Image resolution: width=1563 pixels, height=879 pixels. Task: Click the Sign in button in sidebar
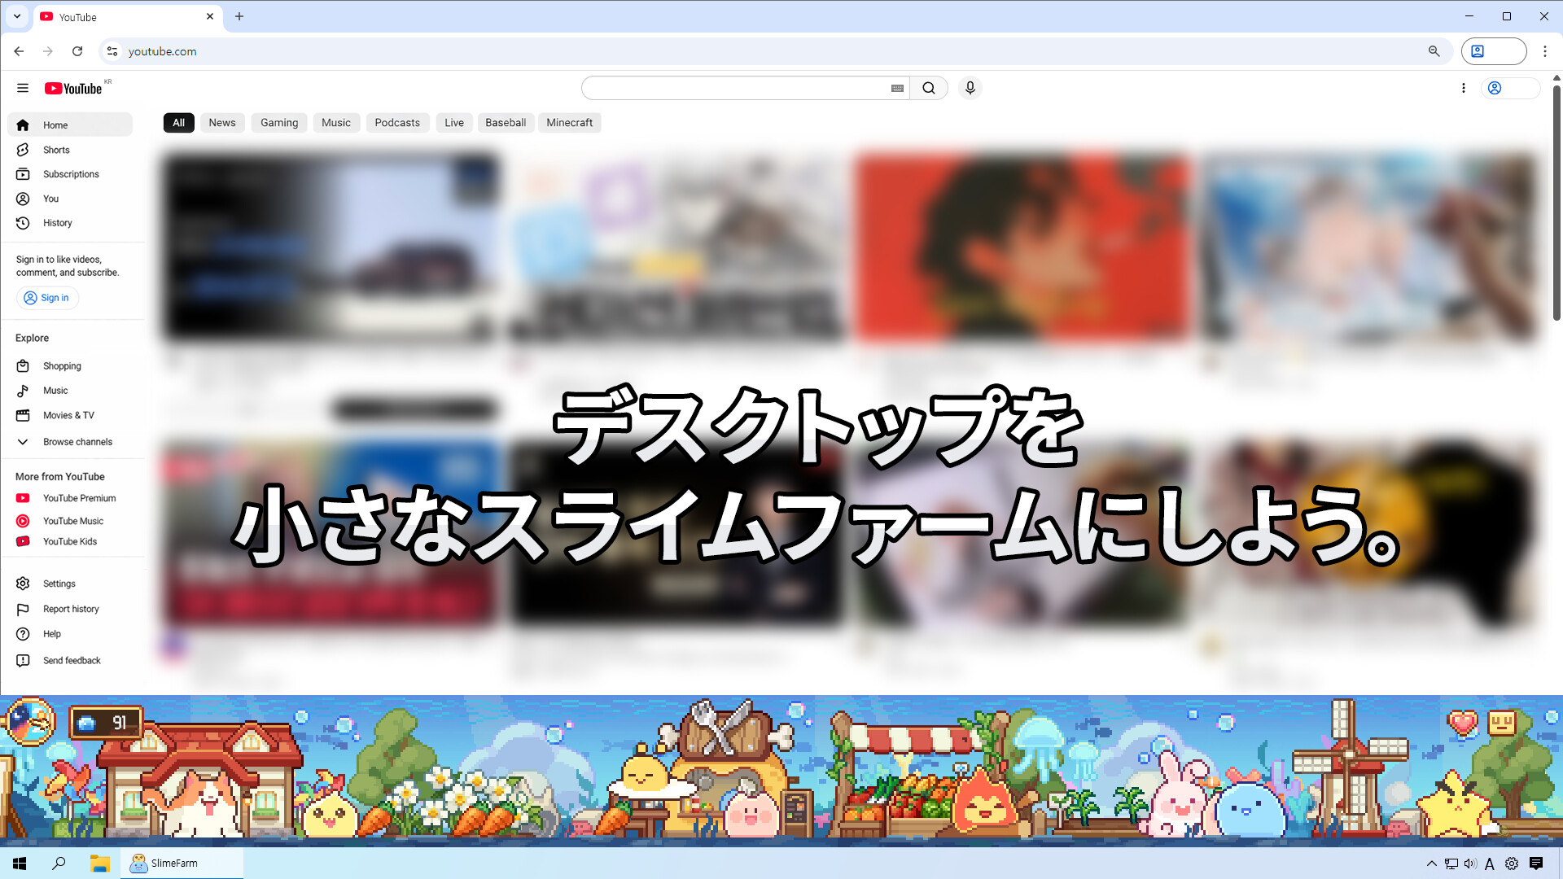(47, 298)
